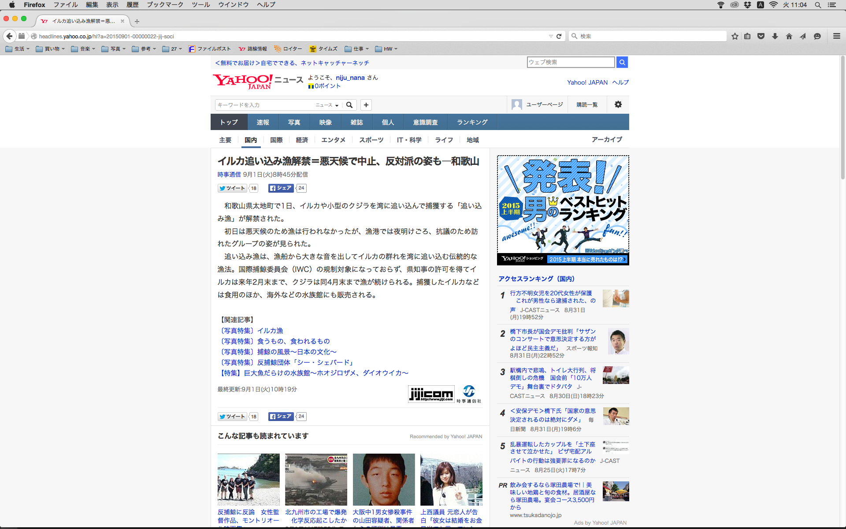
Task: Open the Yahoo news settings gear
Action: pos(618,104)
